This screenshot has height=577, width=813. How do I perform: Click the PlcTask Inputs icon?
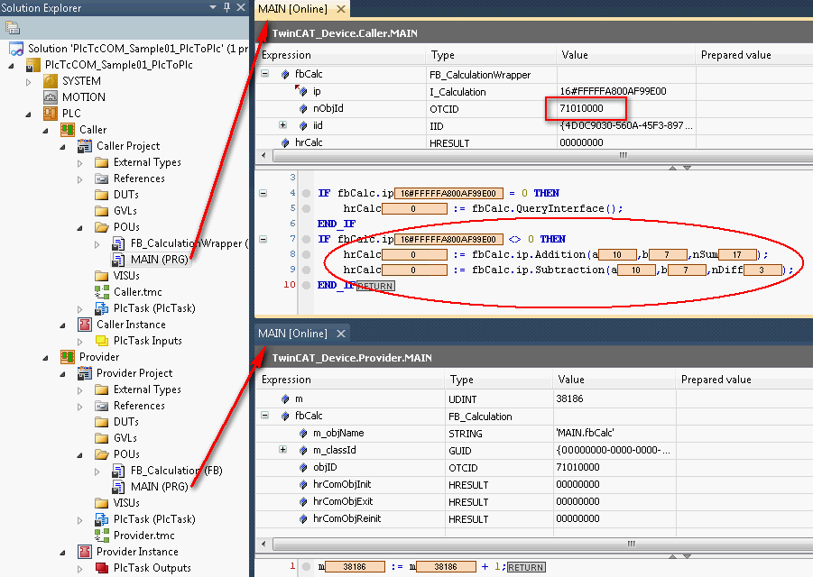102,340
